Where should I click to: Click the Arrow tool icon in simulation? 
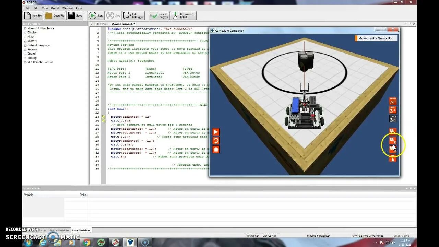pyautogui.click(x=393, y=101)
